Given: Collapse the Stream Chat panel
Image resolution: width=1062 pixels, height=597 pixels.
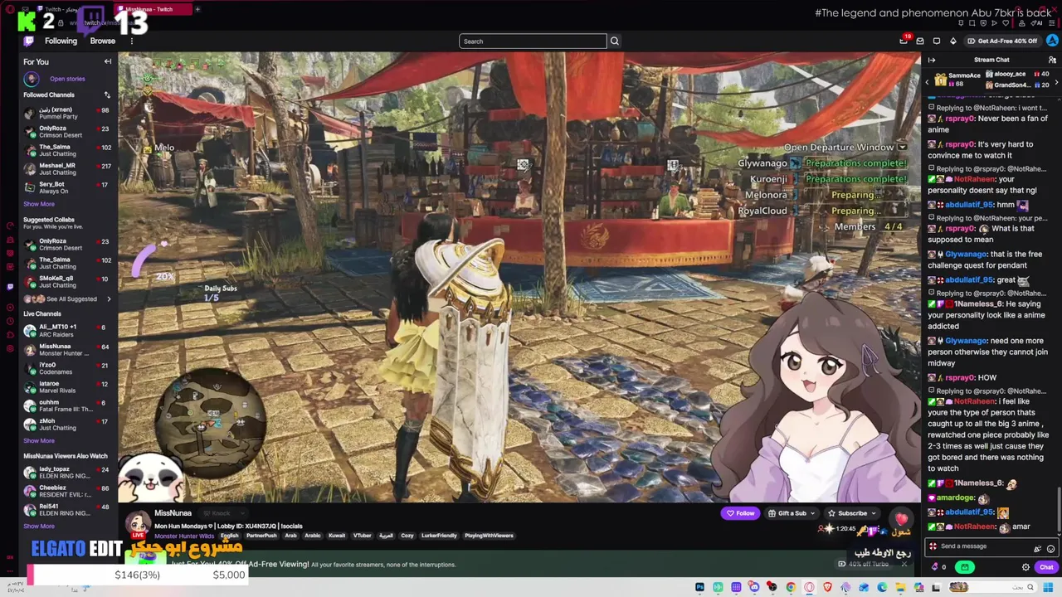Looking at the screenshot, I should (932, 60).
